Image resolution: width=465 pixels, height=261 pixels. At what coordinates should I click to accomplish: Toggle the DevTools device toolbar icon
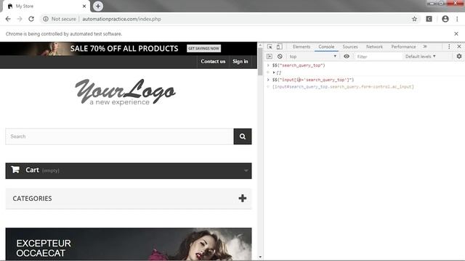[x=279, y=46]
